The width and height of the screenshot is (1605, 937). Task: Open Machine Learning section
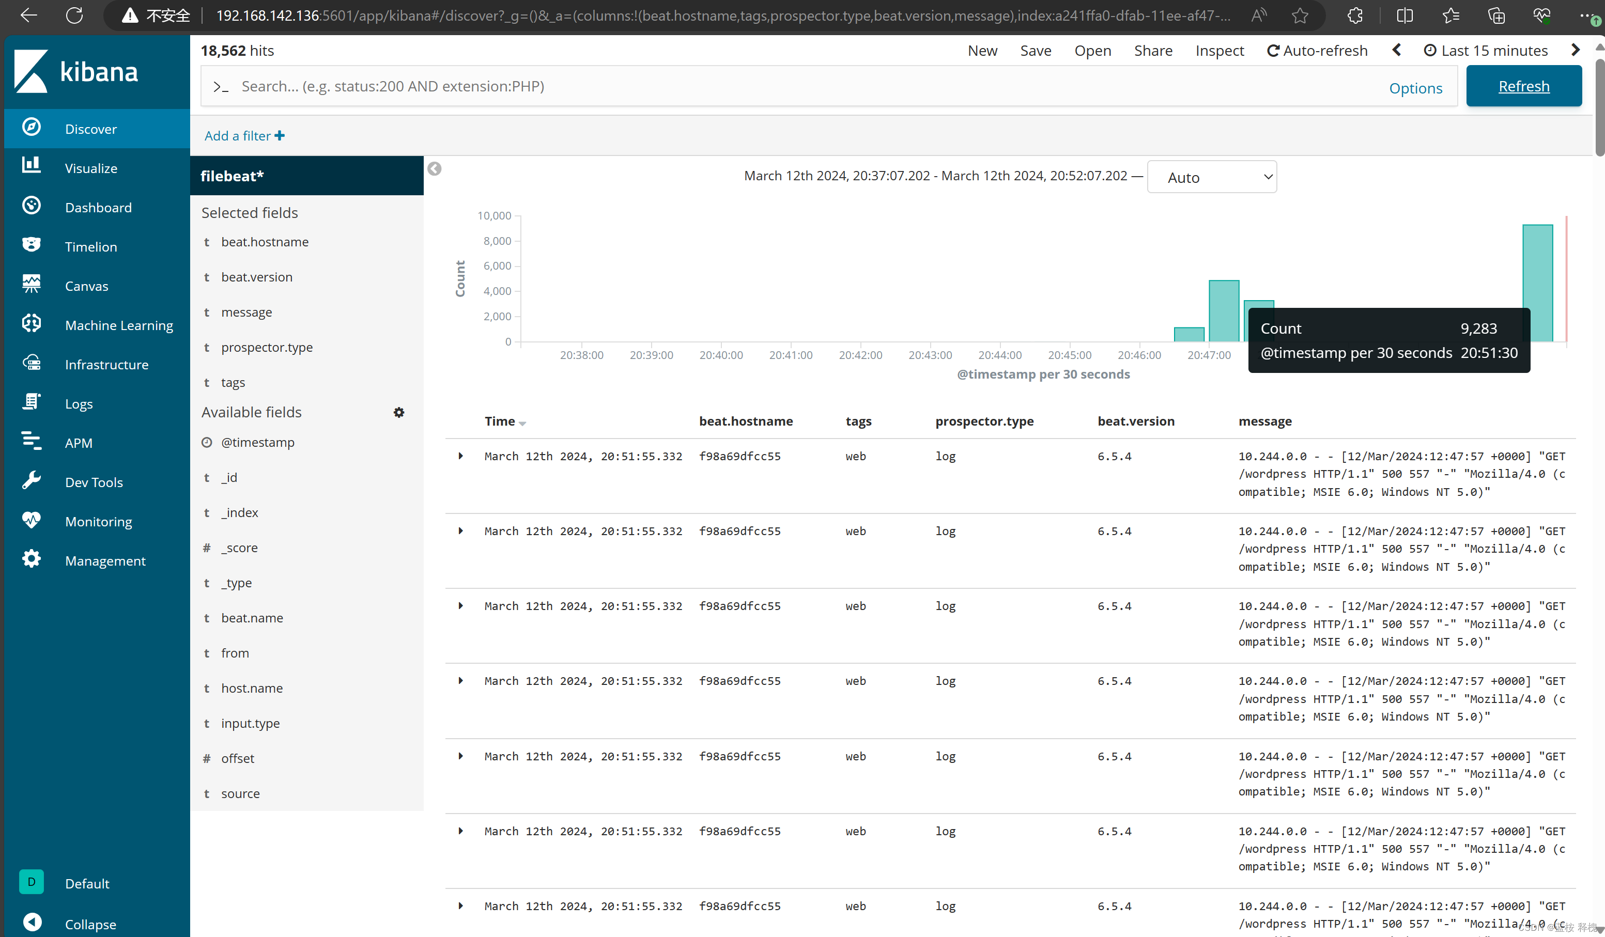[118, 324]
